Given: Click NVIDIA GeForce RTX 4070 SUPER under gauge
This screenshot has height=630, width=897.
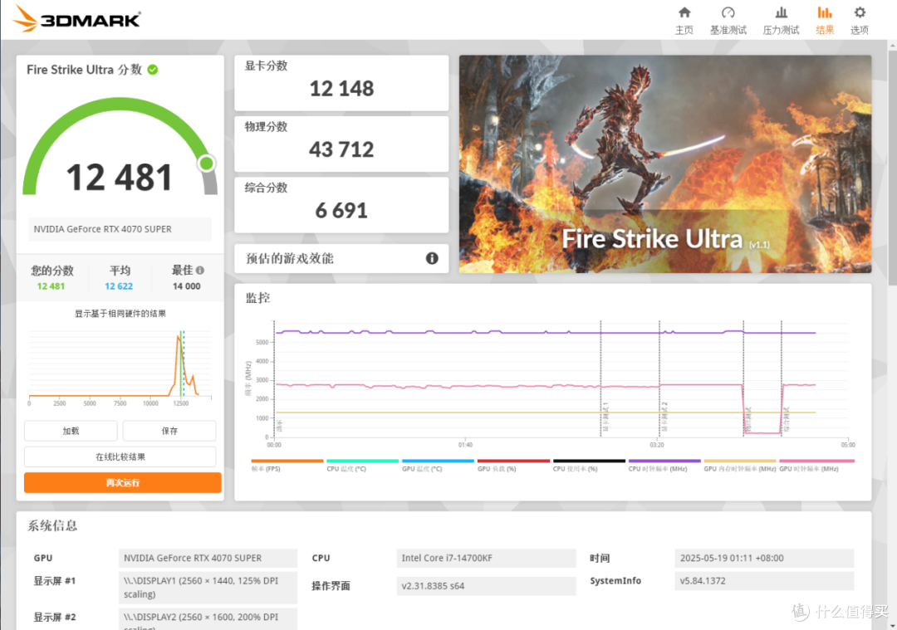Looking at the screenshot, I should tap(120, 228).
